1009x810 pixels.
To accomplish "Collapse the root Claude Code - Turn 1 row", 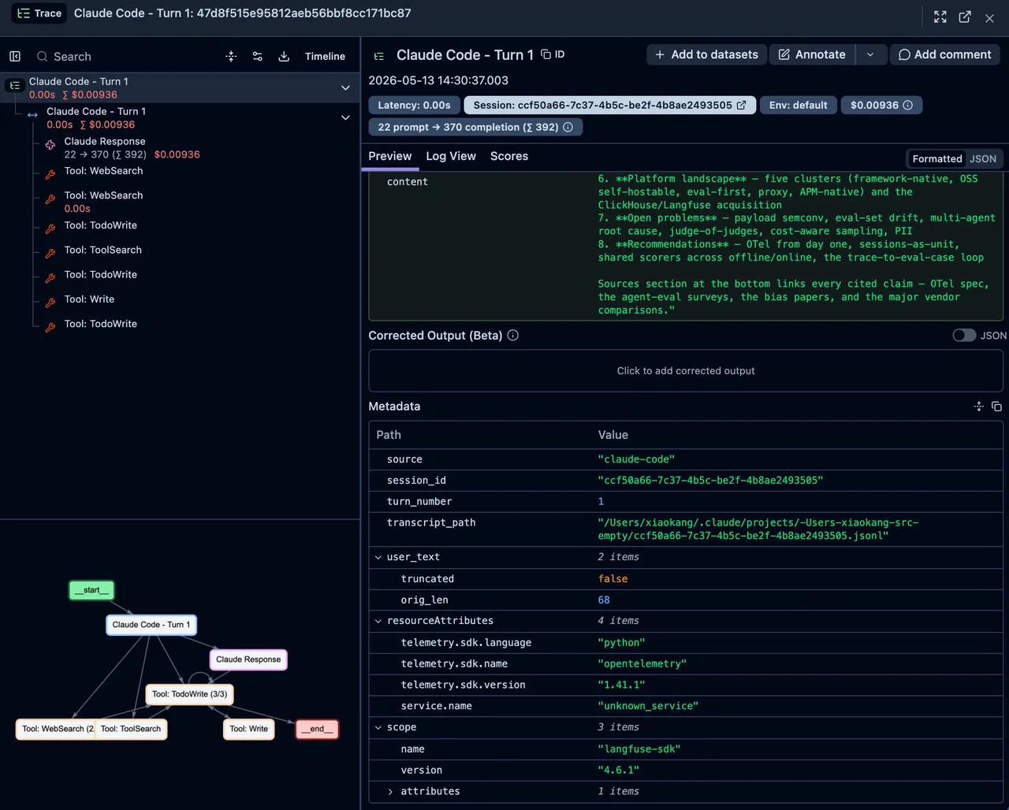I will 345,87.
